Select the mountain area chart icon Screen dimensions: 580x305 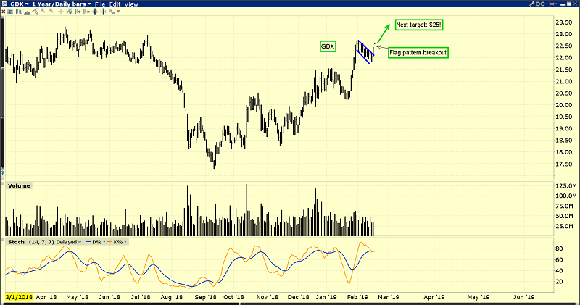click(x=27, y=12)
